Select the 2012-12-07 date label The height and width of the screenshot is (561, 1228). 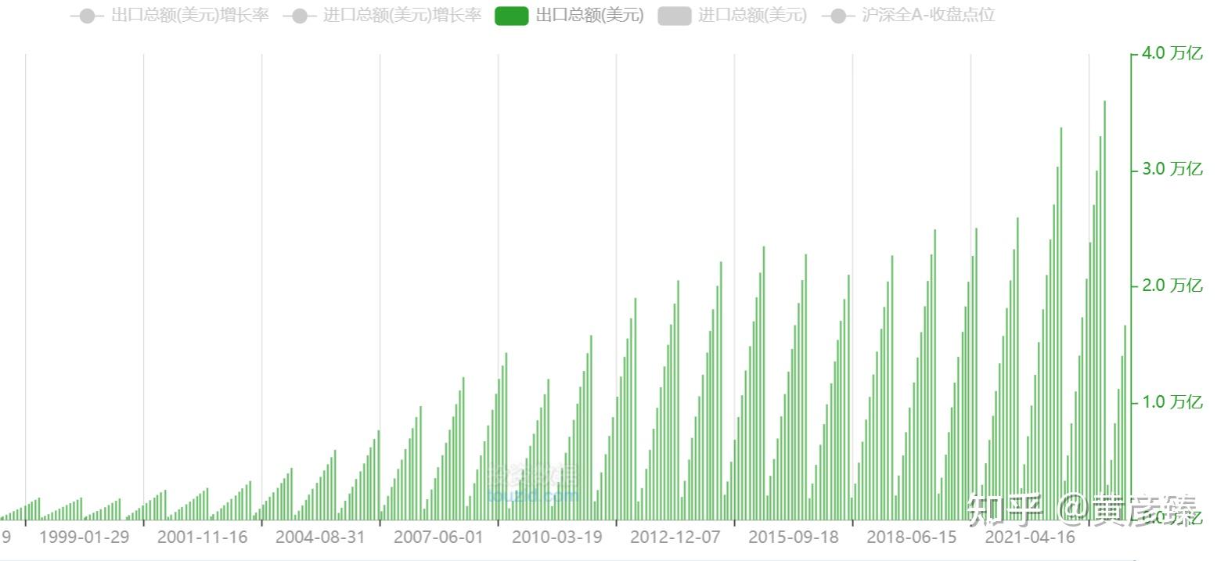[x=675, y=538]
